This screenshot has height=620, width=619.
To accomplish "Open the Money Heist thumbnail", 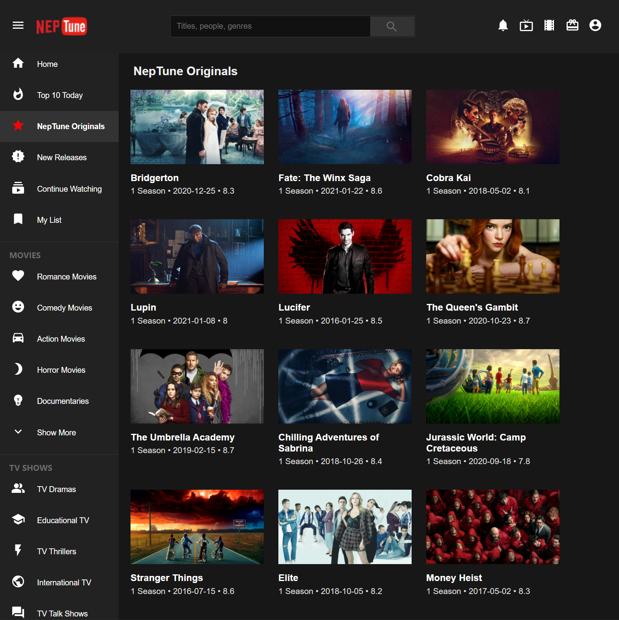I will [493, 527].
